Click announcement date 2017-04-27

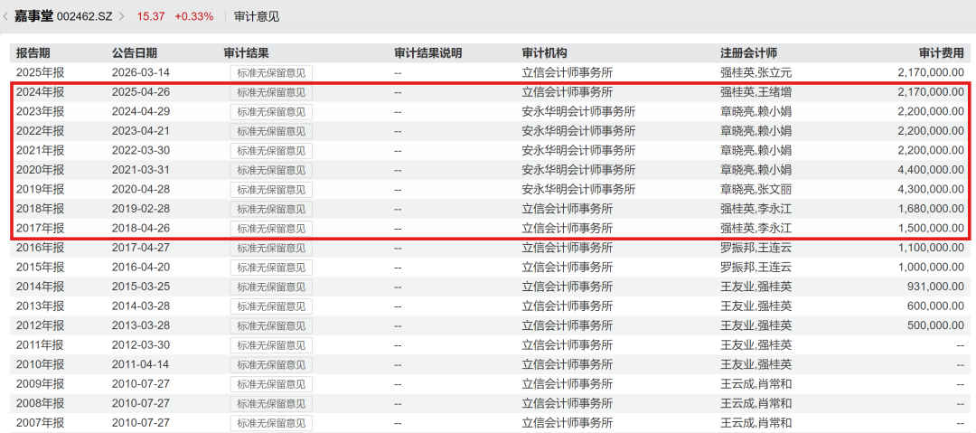pos(141,248)
